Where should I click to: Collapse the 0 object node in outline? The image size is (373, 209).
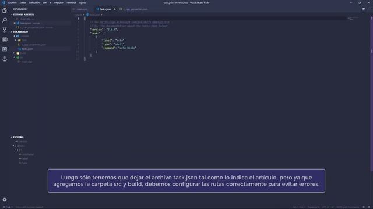pos(15,150)
